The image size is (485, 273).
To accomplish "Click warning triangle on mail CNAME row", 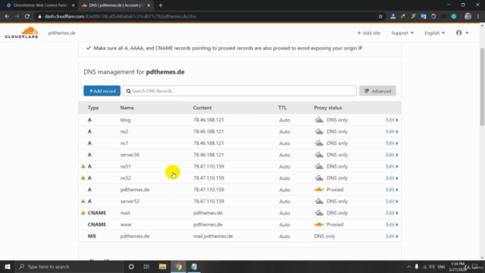I will [x=83, y=213].
